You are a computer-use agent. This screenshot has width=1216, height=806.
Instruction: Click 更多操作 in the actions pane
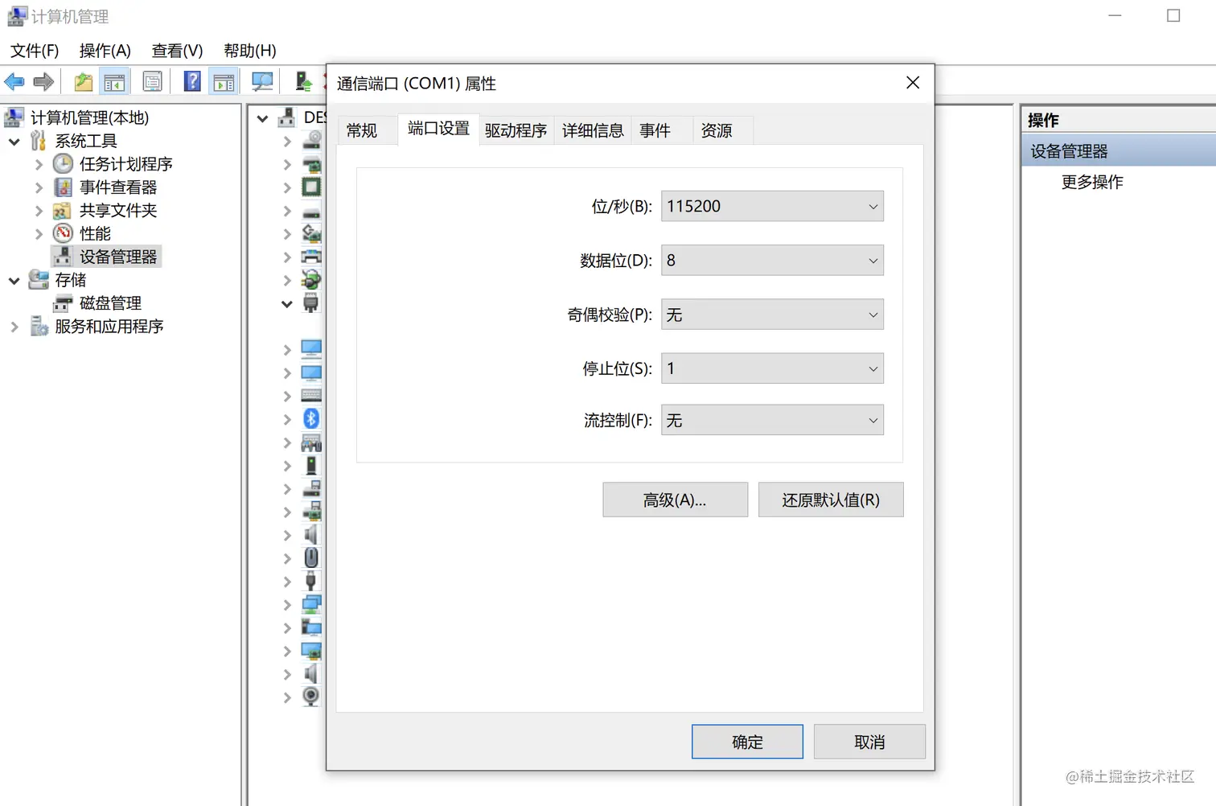point(1092,182)
